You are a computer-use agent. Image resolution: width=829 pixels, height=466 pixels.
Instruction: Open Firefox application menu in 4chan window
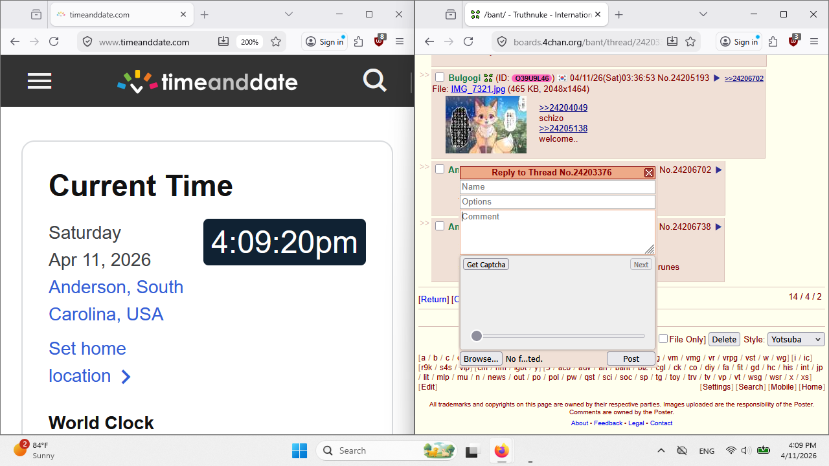[x=814, y=41]
